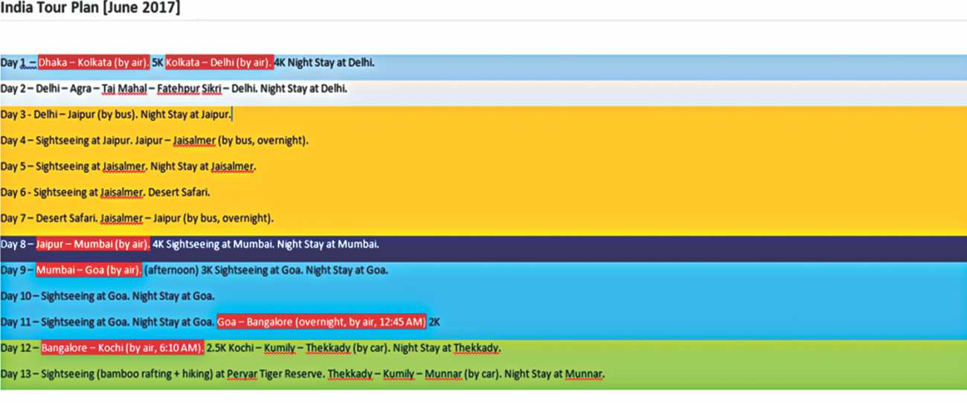The width and height of the screenshot is (967, 403).
Task: Click the highlighted Kolkata – Delhi flight text
Action: (219, 62)
